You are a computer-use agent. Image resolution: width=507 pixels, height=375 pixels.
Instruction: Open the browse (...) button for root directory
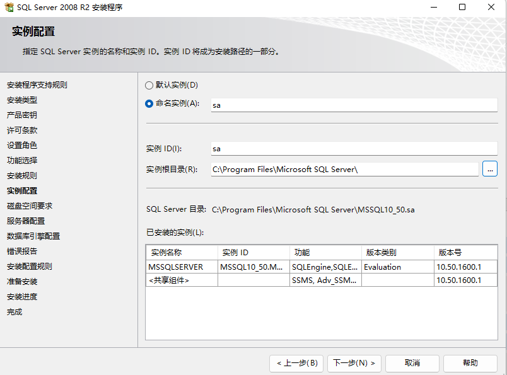[490, 169]
